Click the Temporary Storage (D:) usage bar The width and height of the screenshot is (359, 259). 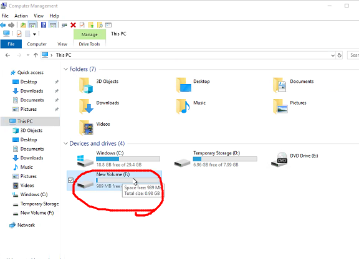click(x=225, y=159)
